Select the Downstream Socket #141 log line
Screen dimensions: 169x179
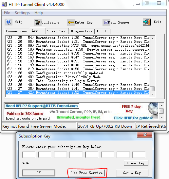[78, 89]
